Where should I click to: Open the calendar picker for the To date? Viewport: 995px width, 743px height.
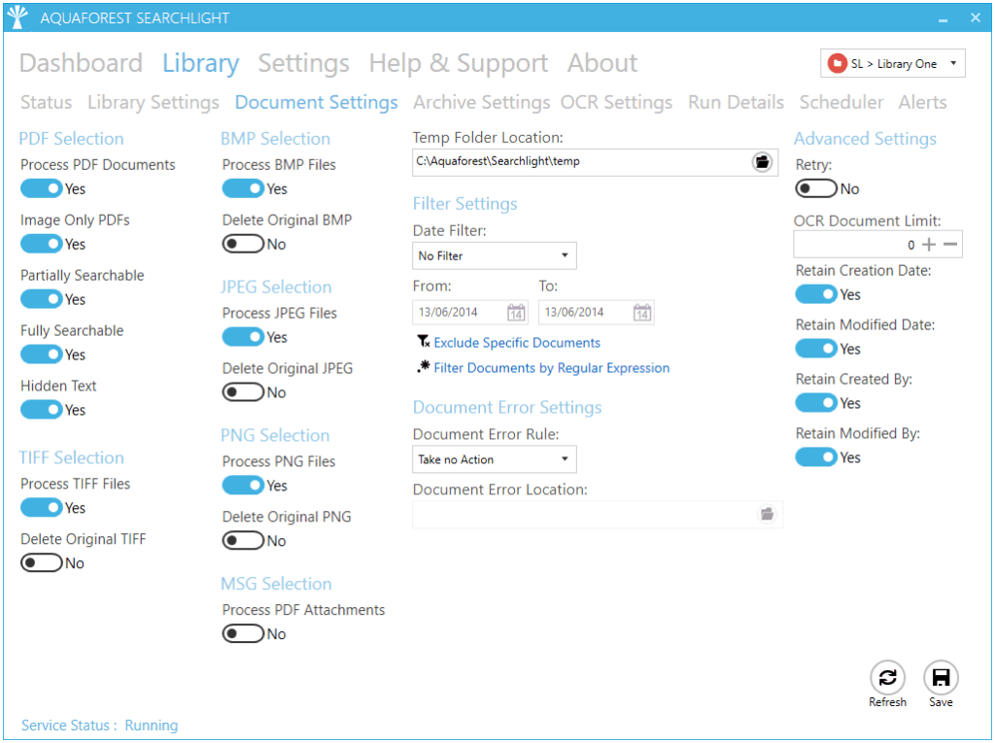643,312
